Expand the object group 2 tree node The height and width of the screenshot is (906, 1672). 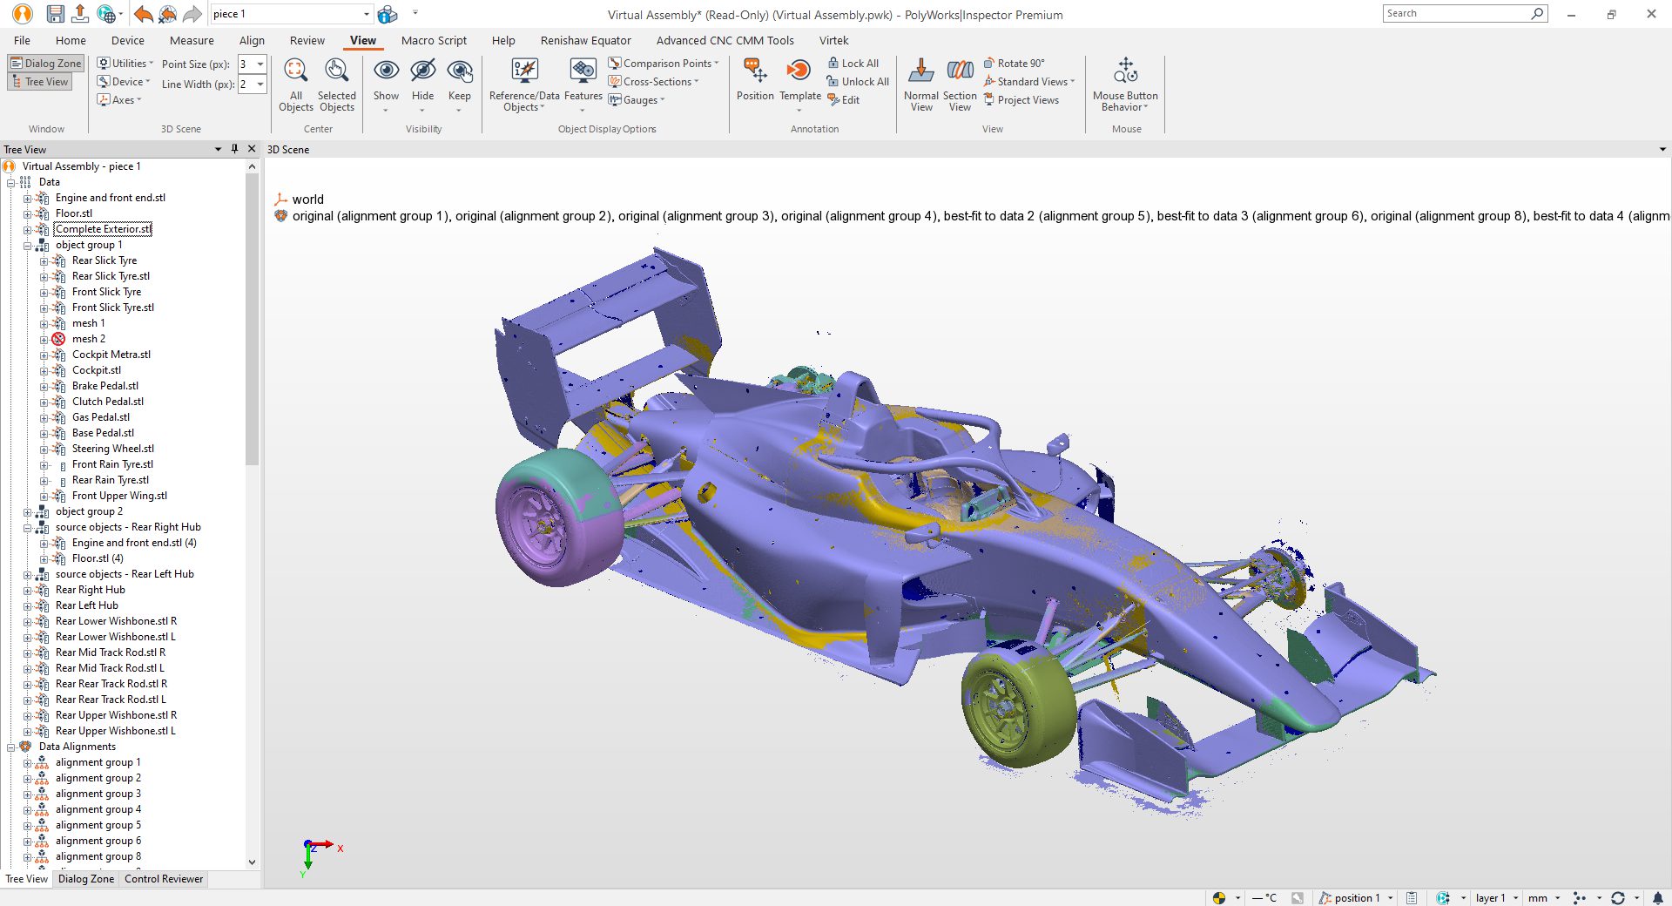(29, 511)
